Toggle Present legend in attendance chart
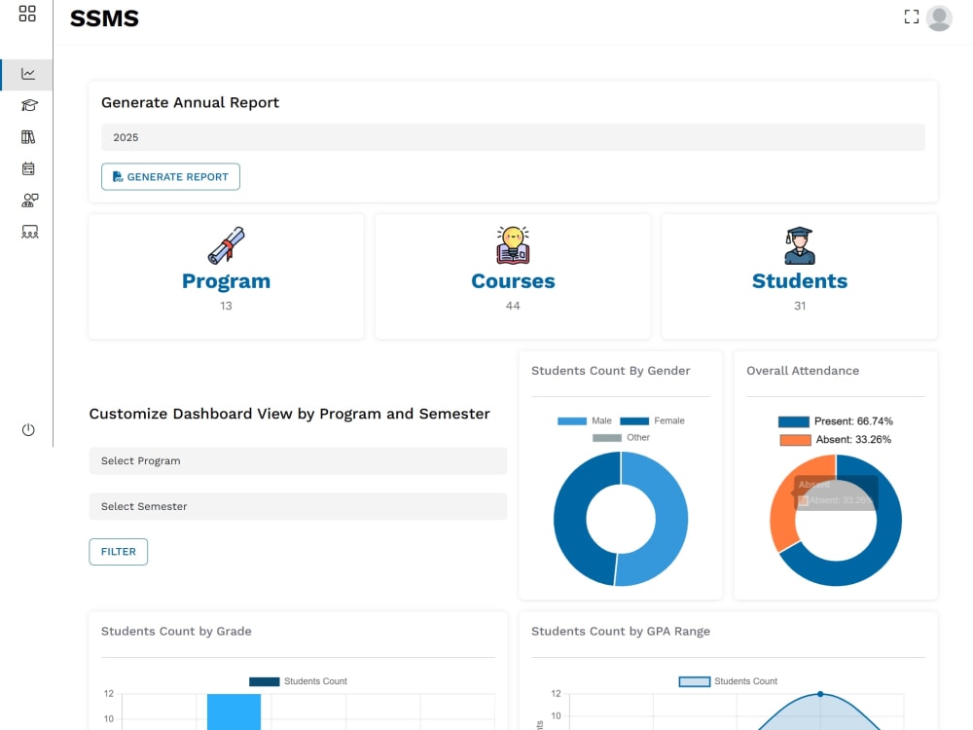This screenshot has width=973, height=730. [835, 421]
